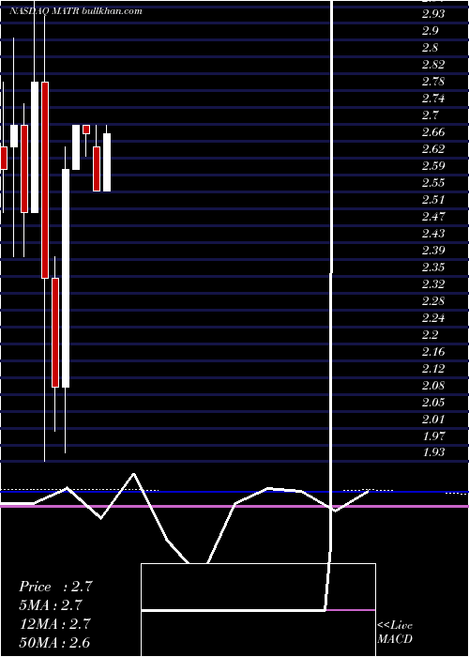Click the 2.62 price axis label
This screenshot has width=469, height=657.
433,149
